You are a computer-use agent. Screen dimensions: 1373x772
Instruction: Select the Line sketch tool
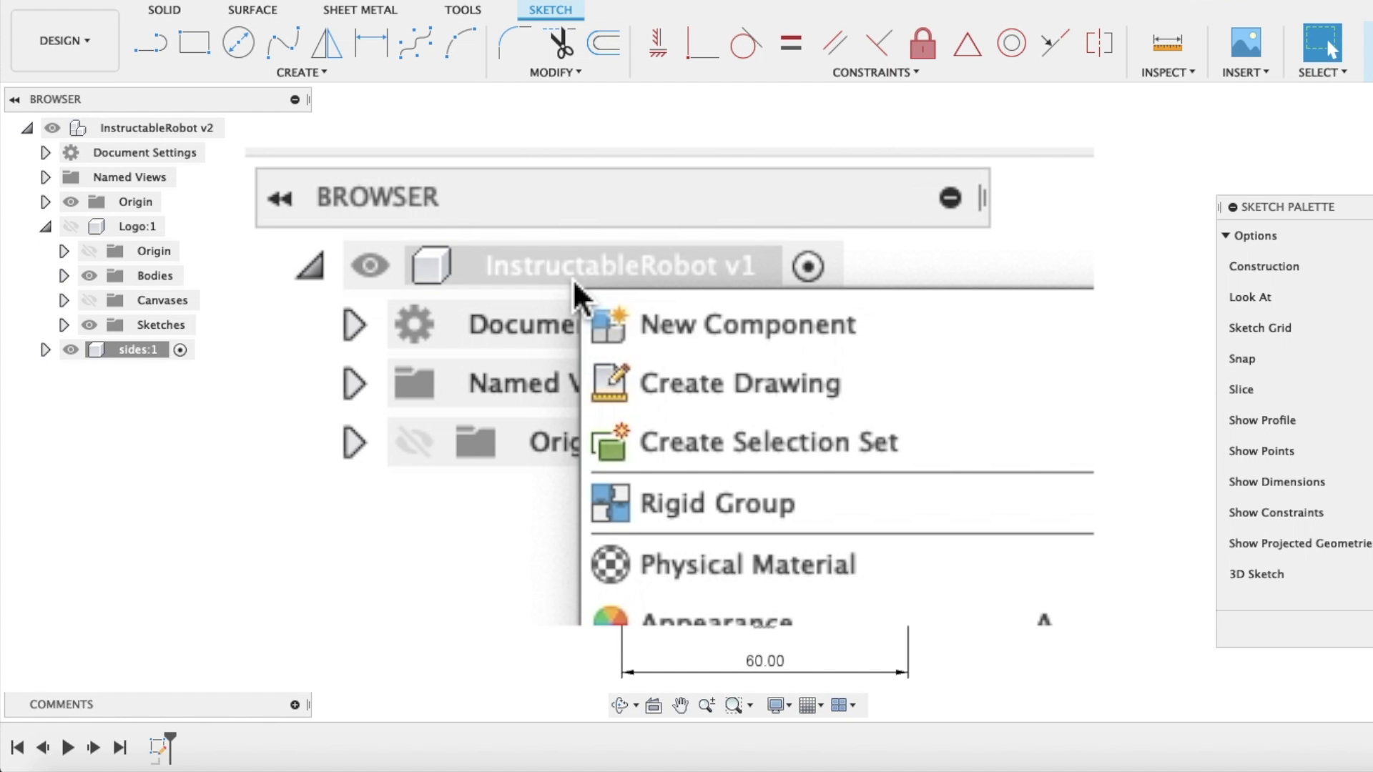[150, 43]
